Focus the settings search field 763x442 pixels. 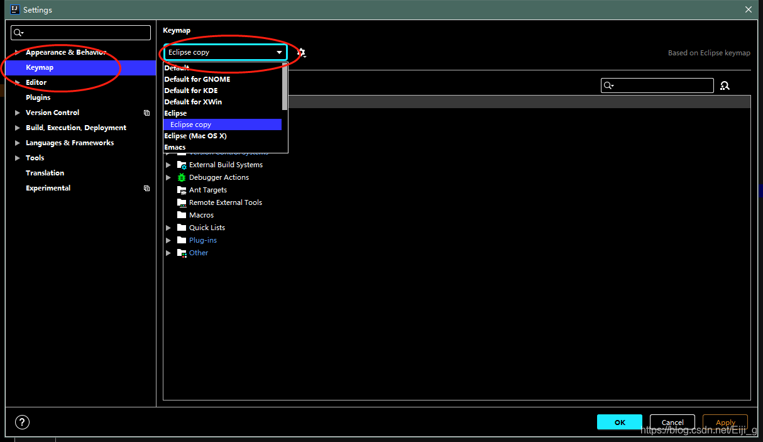tap(81, 33)
